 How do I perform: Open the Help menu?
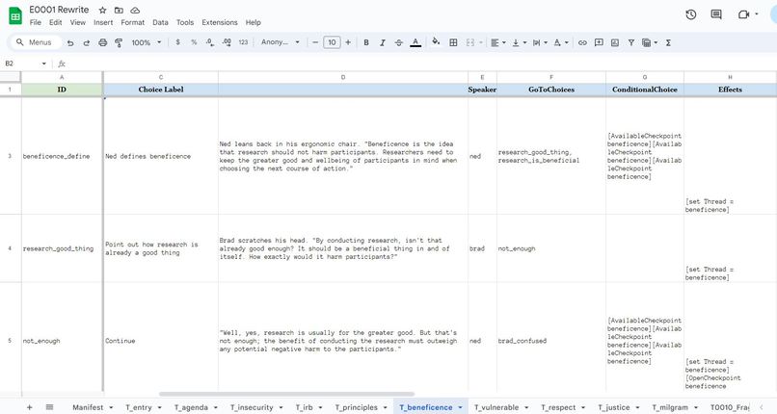point(254,22)
